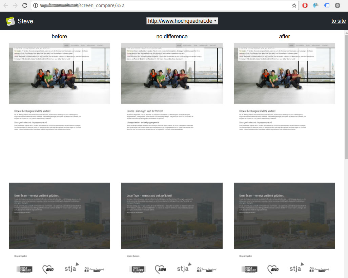The image size is (348, 278).
Task: Click the page vertical scrollbar thumb
Action: (x=346, y=97)
